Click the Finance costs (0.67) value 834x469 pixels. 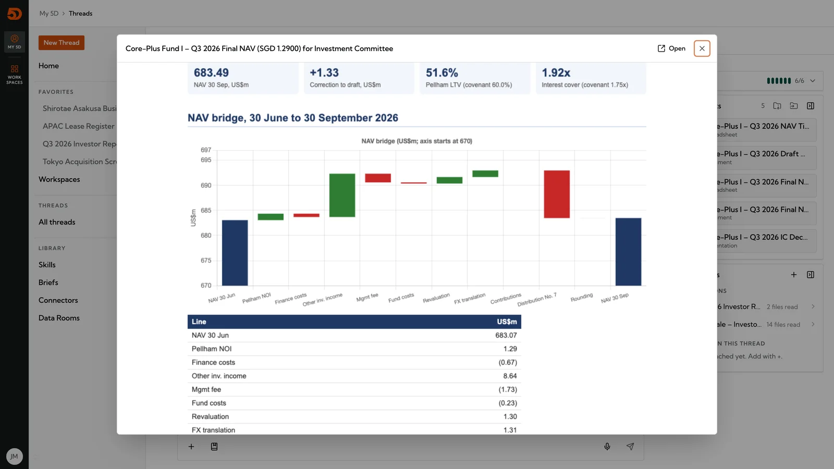508,362
